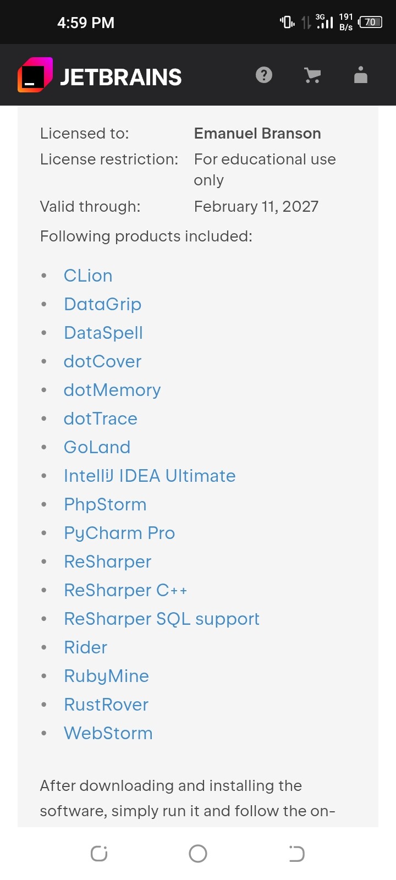Image resolution: width=396 pixels, height=880 pixels.
Task: Open the PyCharm Pro link
Action: pos(119,533)
